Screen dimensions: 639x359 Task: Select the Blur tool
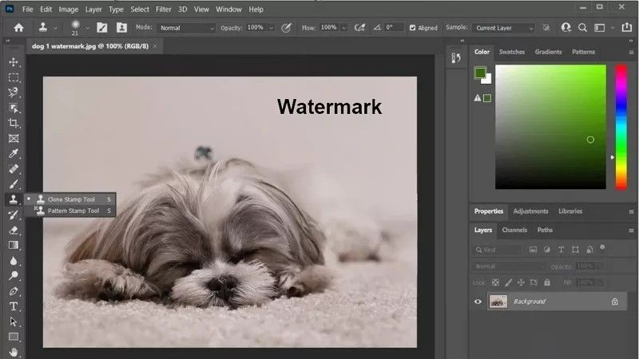pyautogui.click(x=14, y=261)
